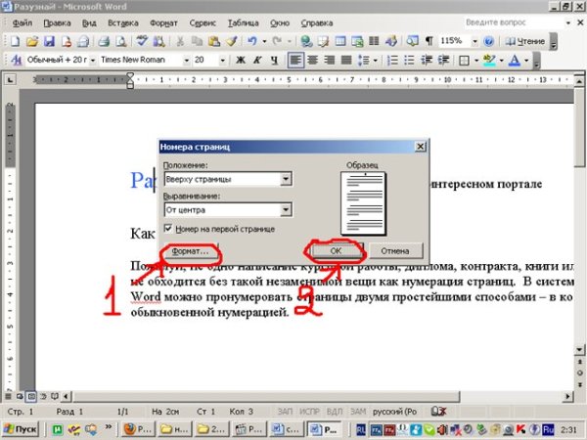
Task: Click the Firefox button in the taskbar
Action: (137, 429)
